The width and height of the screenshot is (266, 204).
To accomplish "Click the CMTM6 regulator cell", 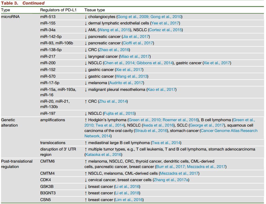I will point(48,161).
